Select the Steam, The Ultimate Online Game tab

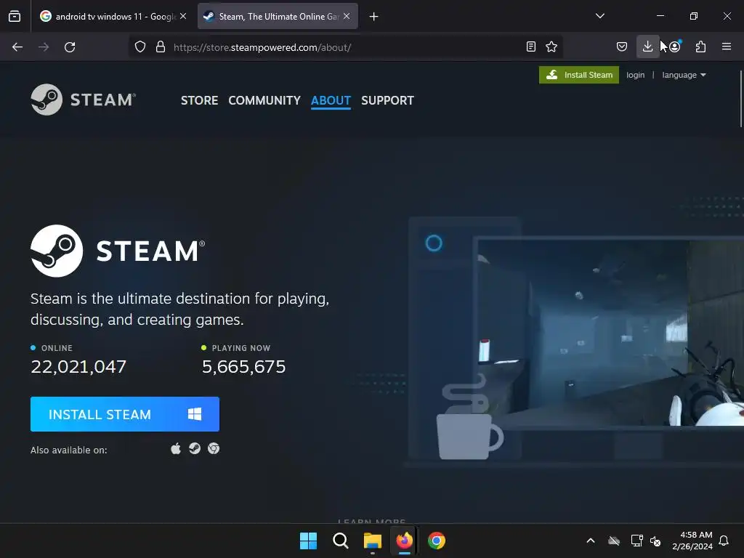(278, 16)
